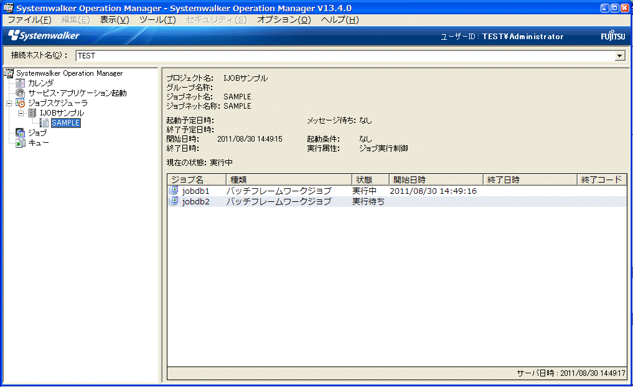Click the jobdb1 job row icon
The image size is (633, 387).
(174, 191)
